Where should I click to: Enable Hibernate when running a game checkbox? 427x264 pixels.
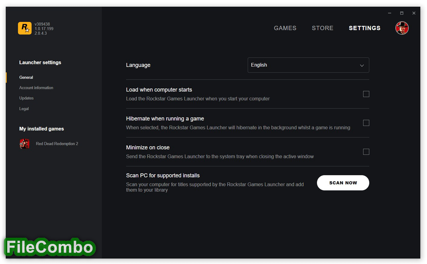366,123
